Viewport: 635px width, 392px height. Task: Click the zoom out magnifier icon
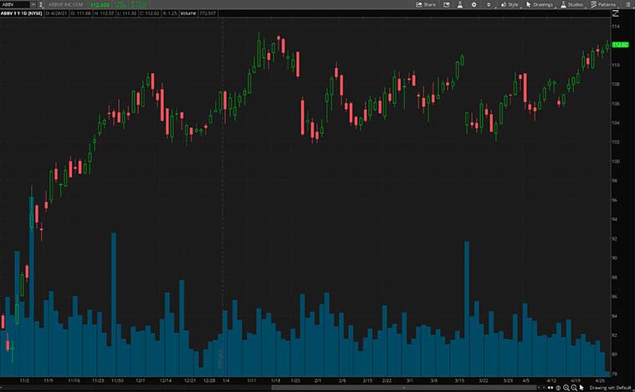(x=574, y=388)
